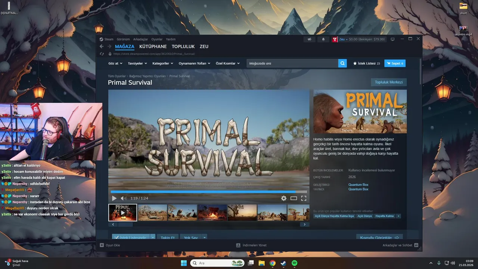478x269 pixels.
Task: Click Steam icon in the taskbar
Action: (283, 263)
